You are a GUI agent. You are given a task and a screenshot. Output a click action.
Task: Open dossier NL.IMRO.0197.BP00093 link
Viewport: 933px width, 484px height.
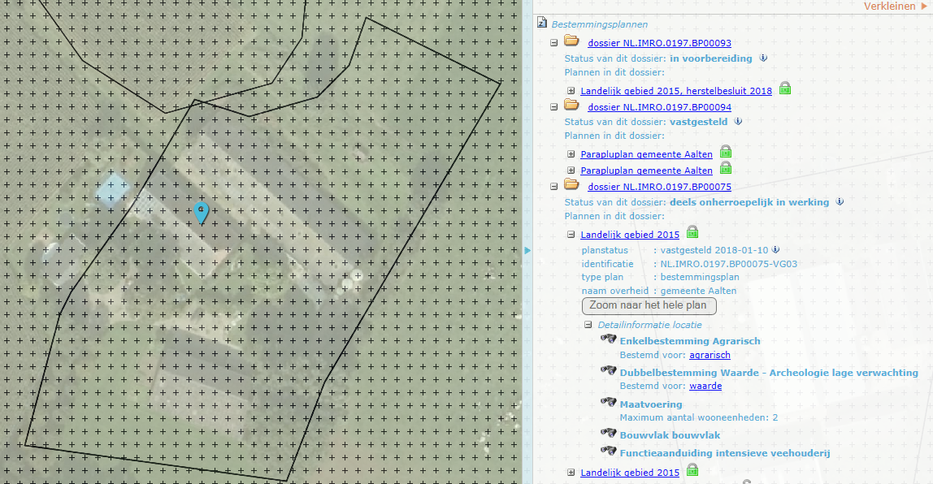point(659,43)
